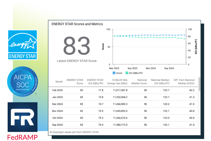Click the 123.1 national median EUI value
211x141 pixels.
point(166,125)
